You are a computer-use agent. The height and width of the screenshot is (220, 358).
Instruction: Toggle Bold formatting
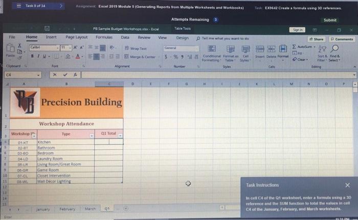tap(32, 56)
